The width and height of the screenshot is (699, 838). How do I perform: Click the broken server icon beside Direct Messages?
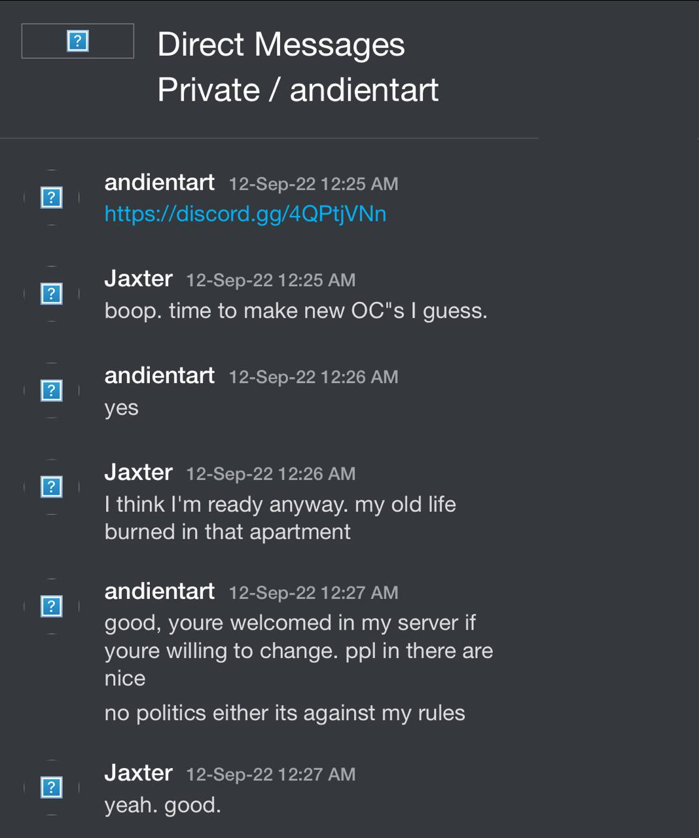pyautogui.click(x=78, y=41)
